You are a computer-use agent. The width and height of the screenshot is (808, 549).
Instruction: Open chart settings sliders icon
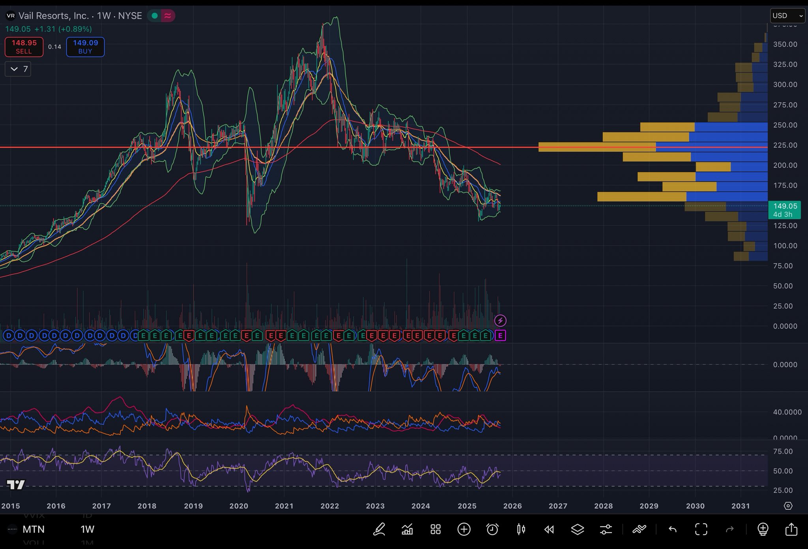tap(606, 529)
